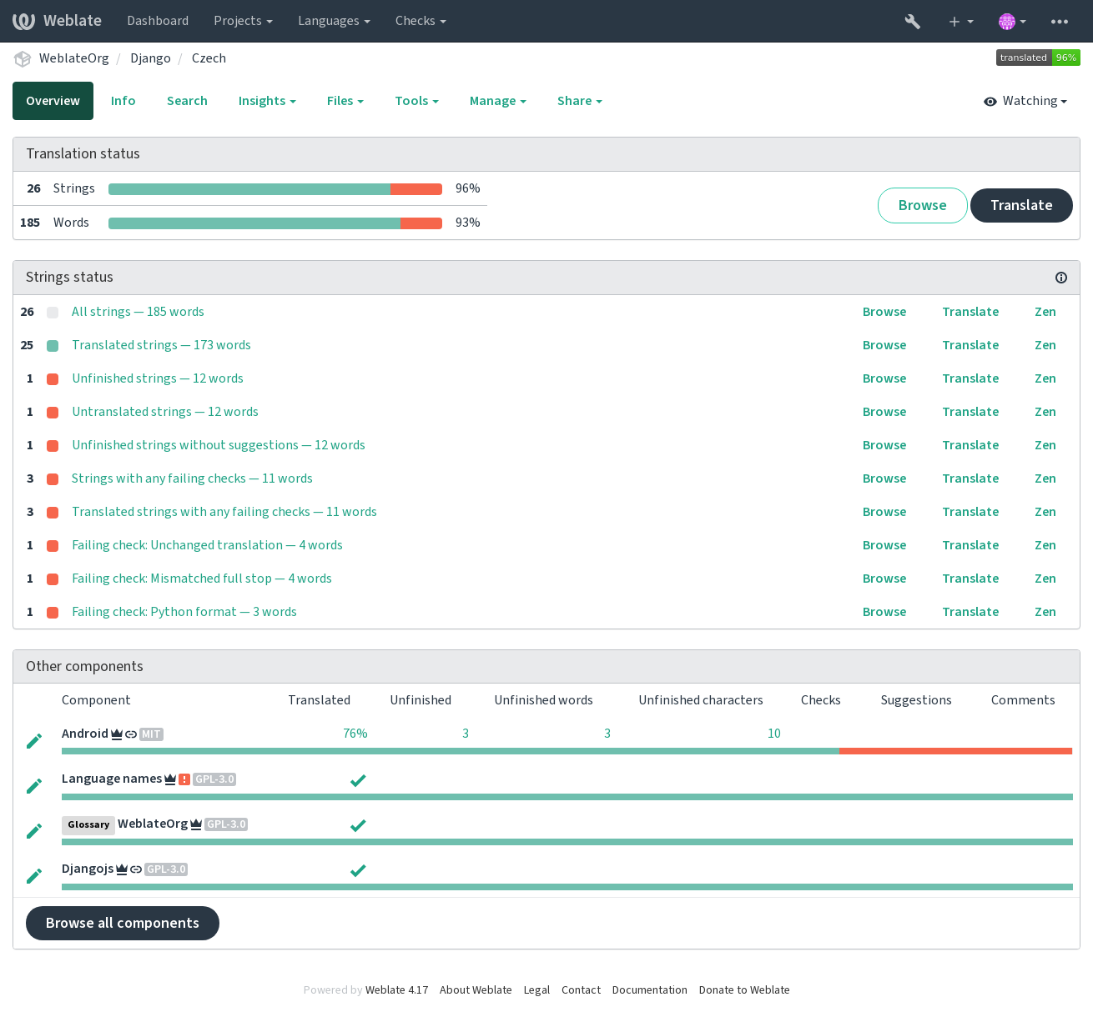This screenshot has width=1093, height=1022.
Task: Click the crown icon next to Language names
Action: coord(170,779)
